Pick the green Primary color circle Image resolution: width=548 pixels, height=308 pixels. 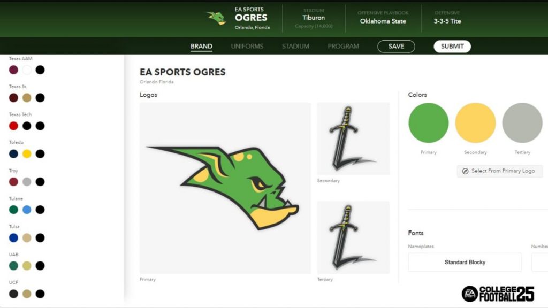[x=429, y=123]
